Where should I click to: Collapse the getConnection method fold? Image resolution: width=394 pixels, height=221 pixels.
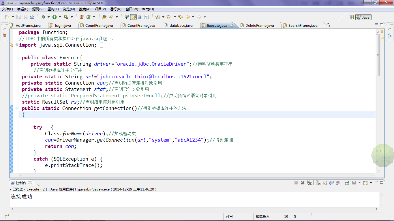point(17,108)
